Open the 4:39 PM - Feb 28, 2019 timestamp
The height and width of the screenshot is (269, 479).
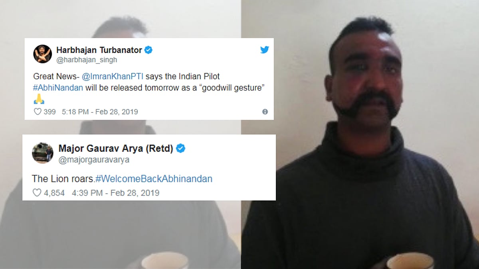point(115,193)
